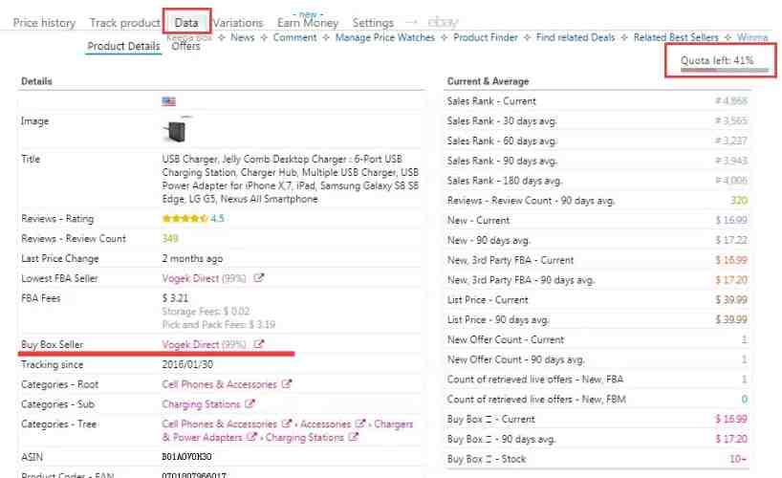Viewport: 782px width, 478px height.
Task: Click the Last Price Change value 2 months ago
Action: (x=192, y=258)
